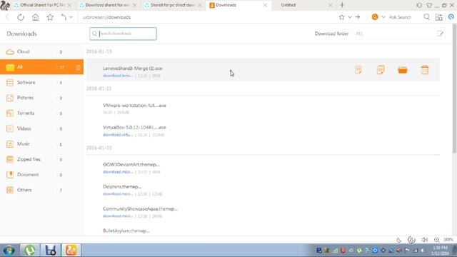Click the Search downloads field

click(123, 34)
